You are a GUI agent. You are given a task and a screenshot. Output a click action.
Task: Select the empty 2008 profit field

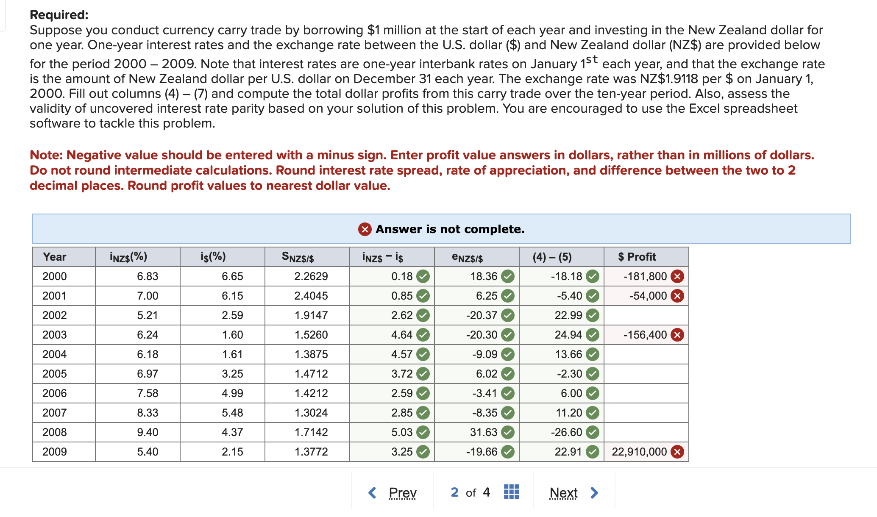pyautogui.click(x=646, y=433)
